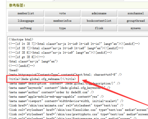This screenshot has width=148, height=119.
Task: Insert the flink reference tag
Action: tap(99, 28)
